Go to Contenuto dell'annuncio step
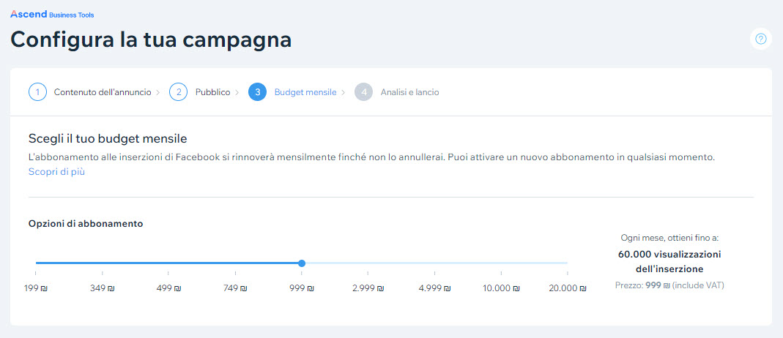 [x=103, y=92]
